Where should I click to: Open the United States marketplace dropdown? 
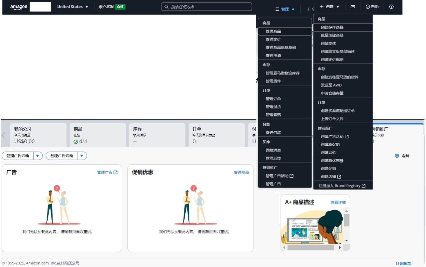[73, 7]
